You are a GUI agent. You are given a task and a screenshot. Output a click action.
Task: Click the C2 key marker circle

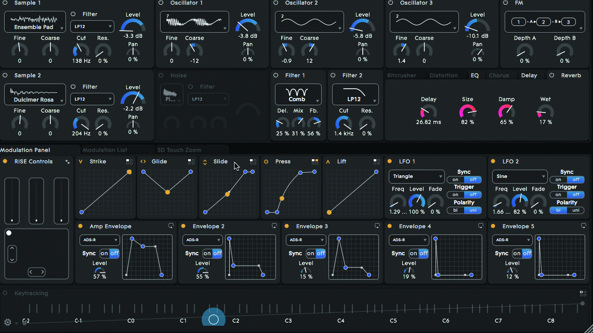point(213,320)
